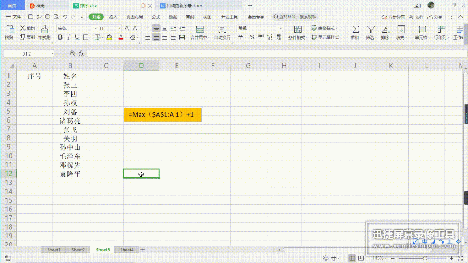The width and height of the screenshot is (468, 263).
Task: Click the search commands box (查找命令)
Action: [295, 17]
